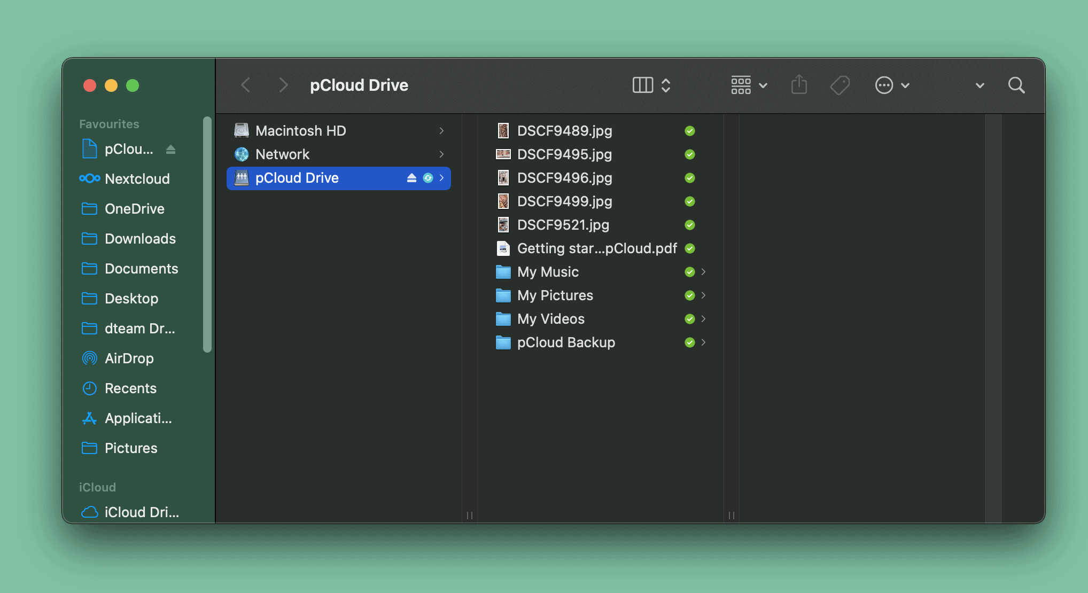Eject the pCloud volume from Favourites

[170, 150]
